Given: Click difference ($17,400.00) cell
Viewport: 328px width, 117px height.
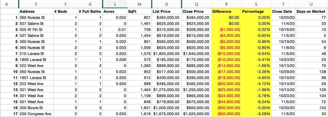Looking at the screenshot, I should tap(226, 71).
